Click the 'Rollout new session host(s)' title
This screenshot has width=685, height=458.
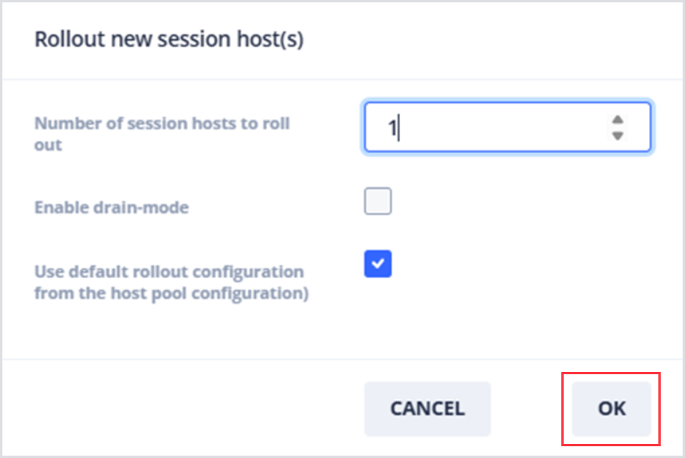click(169, 40)
